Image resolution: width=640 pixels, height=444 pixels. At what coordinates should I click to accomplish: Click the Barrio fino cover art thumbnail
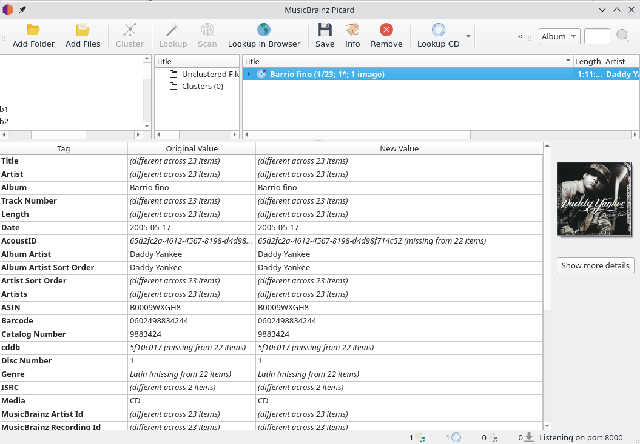tap(594, 199)
